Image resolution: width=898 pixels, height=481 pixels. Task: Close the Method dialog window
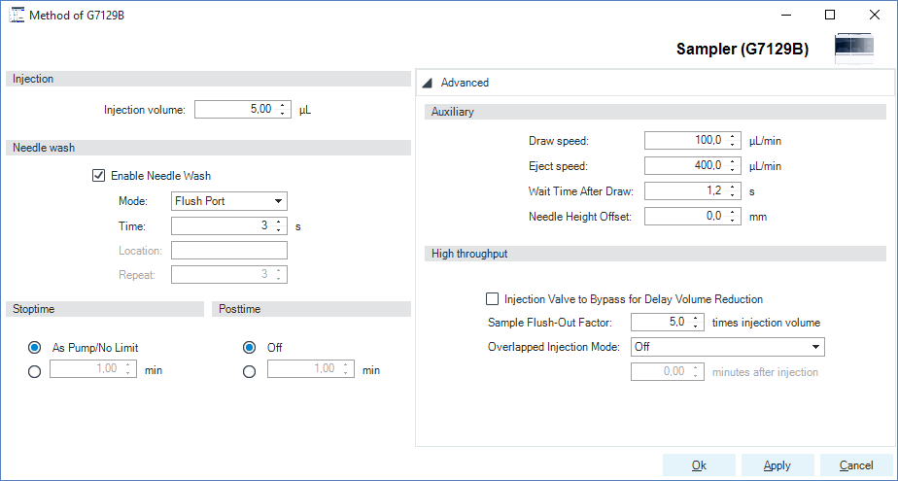(x=874, y=16)
